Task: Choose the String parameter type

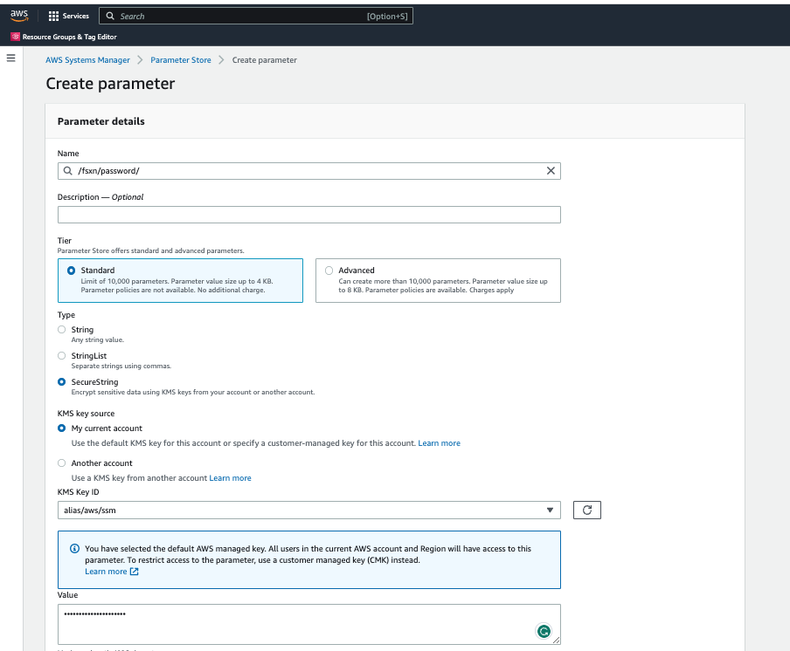Action: [61, 330]
